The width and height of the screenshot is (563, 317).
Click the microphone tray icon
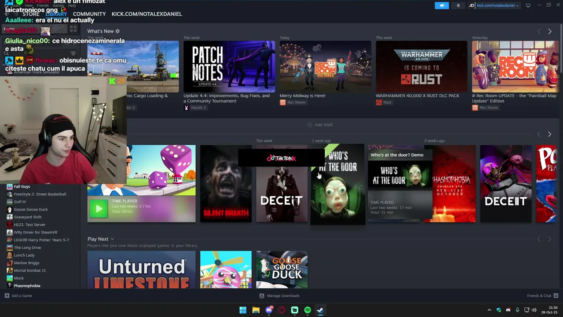[518, 310]
